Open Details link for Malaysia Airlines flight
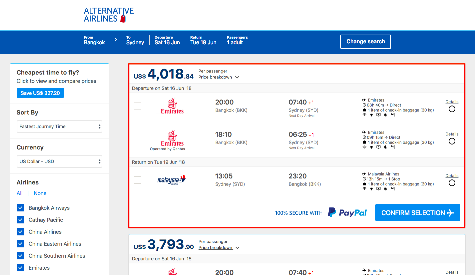 point(452,176)
